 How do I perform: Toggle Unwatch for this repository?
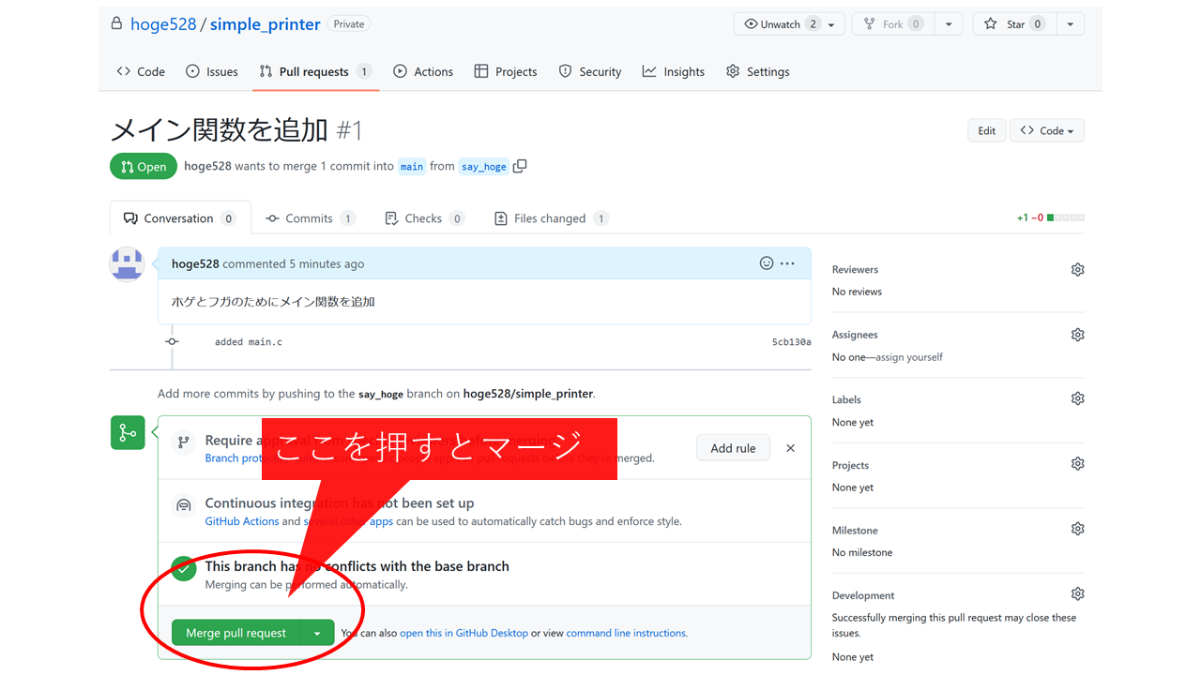[779, 24]
